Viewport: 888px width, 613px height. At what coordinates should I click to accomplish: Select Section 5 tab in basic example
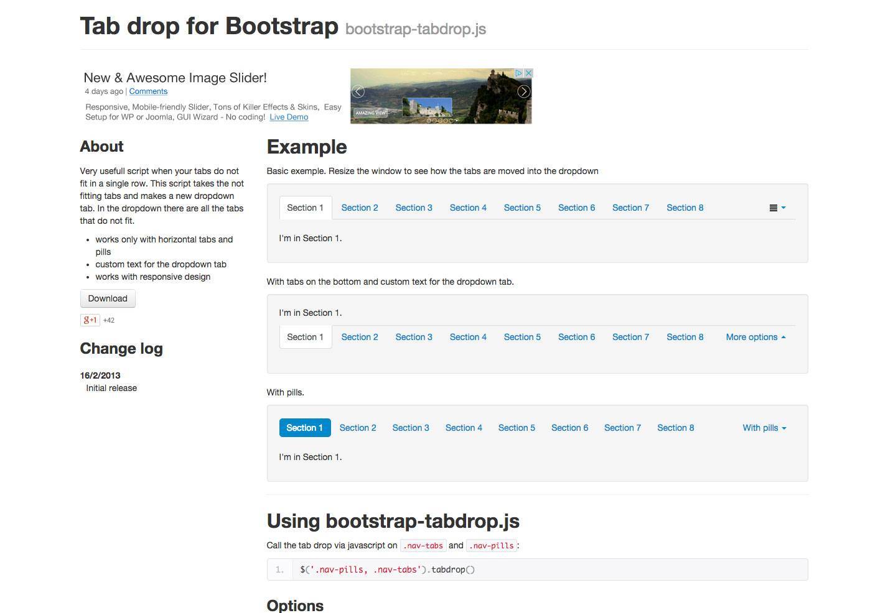pos(522,208)
